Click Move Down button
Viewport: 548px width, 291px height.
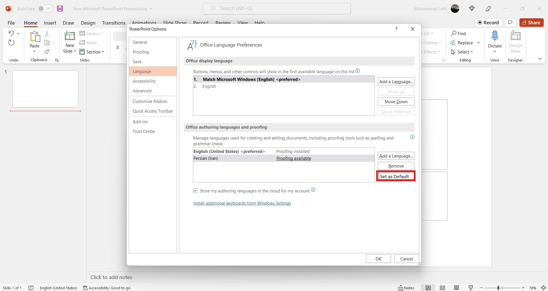(x=396, y=102)
